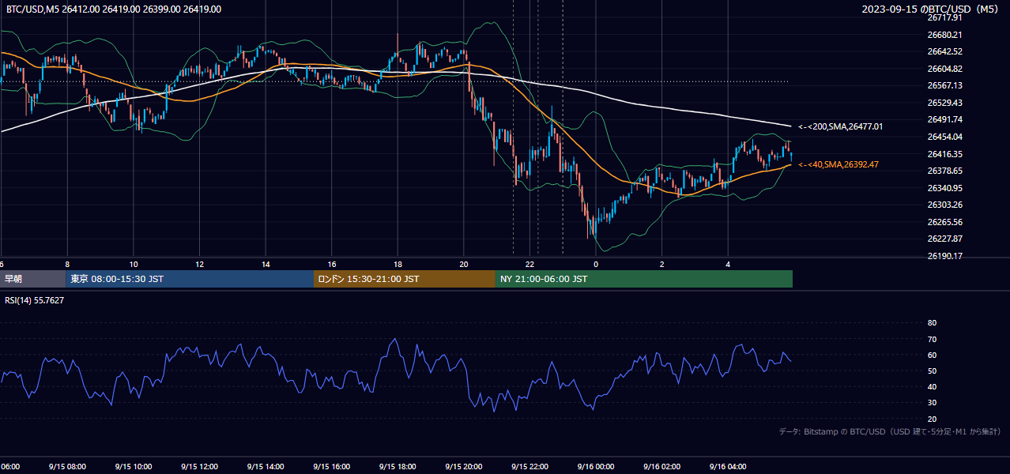Click the RSI(14) 55.7627 indicator label
The image size is (1010, 474).
(x=35, y=300)
